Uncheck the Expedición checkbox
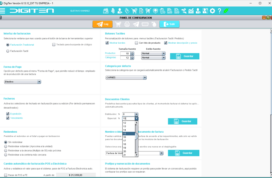The width and height of the screenshot is (272, 178). tap(8, 114)
